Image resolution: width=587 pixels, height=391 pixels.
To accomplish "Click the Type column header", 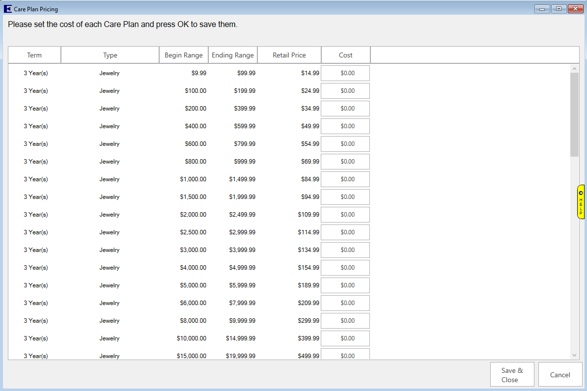I will tap(110, 55).
